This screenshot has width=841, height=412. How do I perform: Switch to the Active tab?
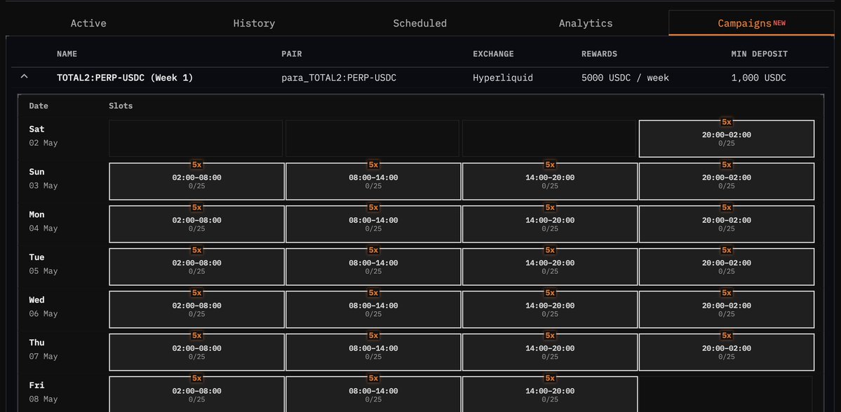pyautogui.click(x=88, y=24)
